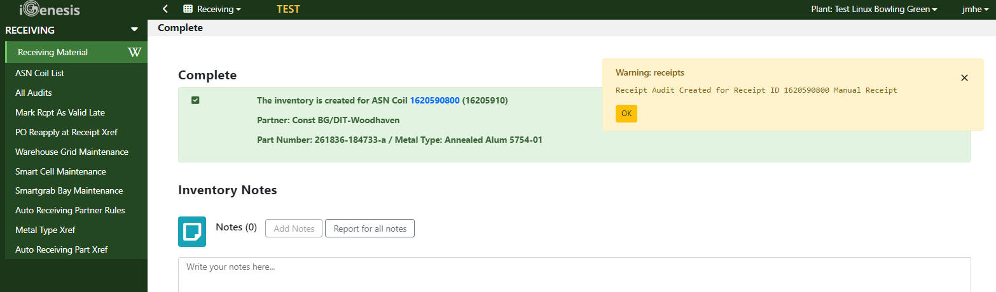Click OK on the receipts warning
Screen dimensions: 996x292
[626, 114]
